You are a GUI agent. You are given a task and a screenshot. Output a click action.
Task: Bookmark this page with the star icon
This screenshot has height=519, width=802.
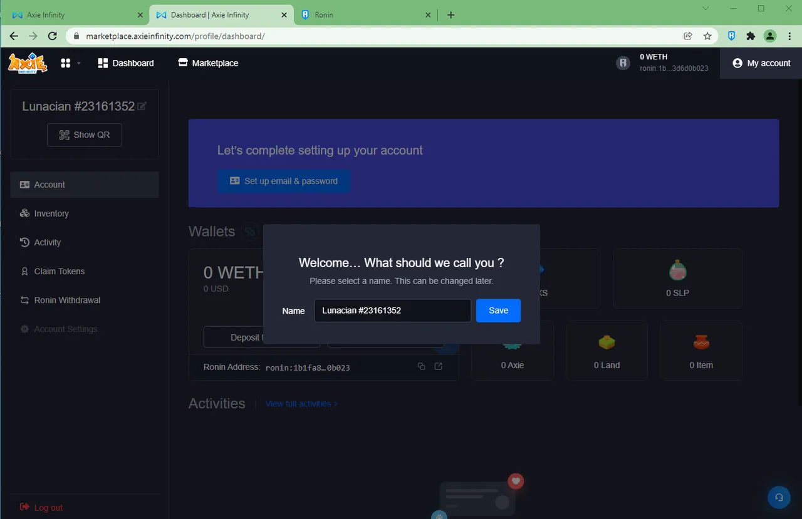[707, 36]
